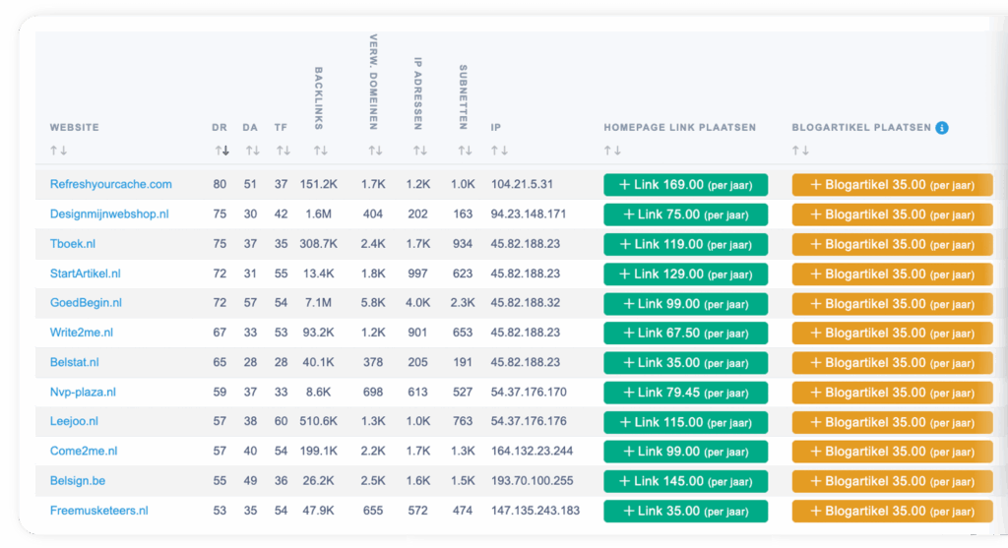Viewport: 1008px width, 548px height.
Task: Sort by Homepage Link Plaatsen arrows
Action: (612, 151)
